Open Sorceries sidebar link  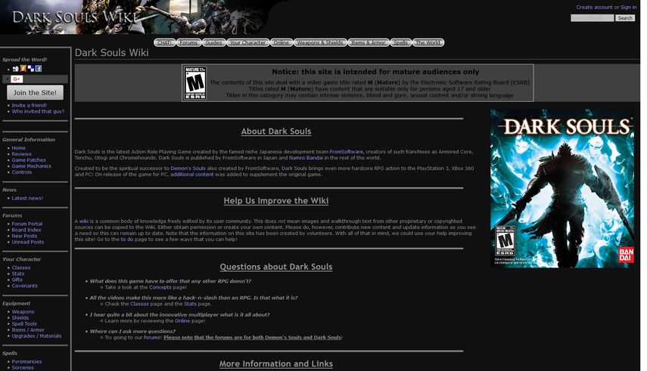[23, 368]
